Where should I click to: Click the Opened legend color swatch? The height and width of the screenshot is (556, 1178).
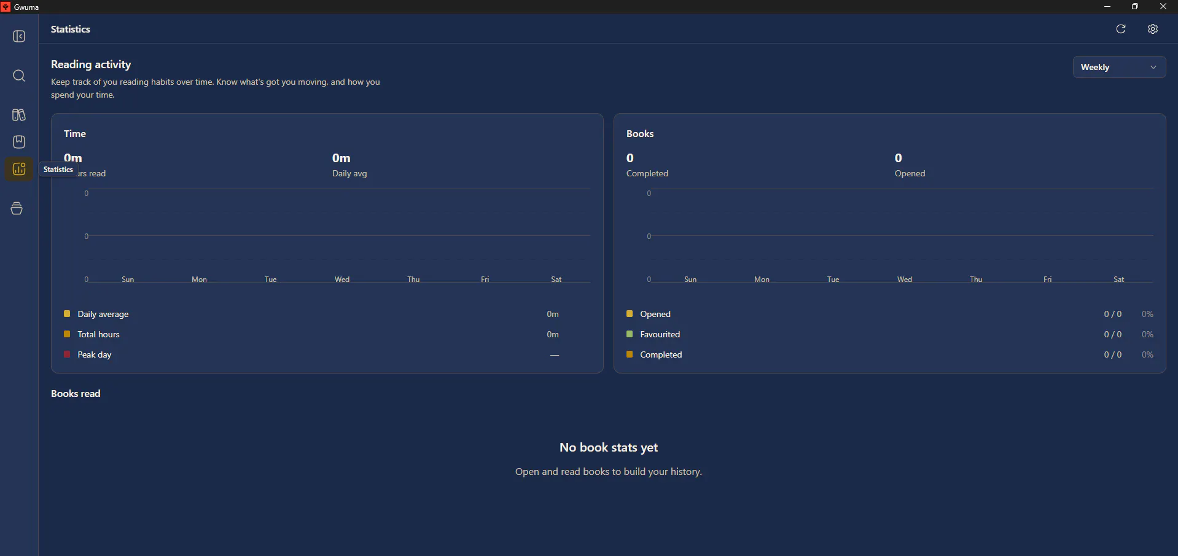point(630,314)
